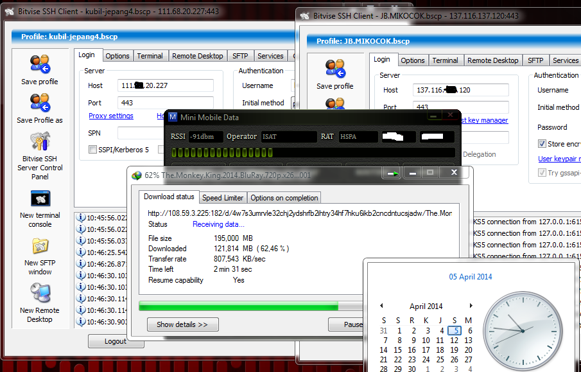Go to previous month in calendar gadget
581x372 pixels.
381,306
